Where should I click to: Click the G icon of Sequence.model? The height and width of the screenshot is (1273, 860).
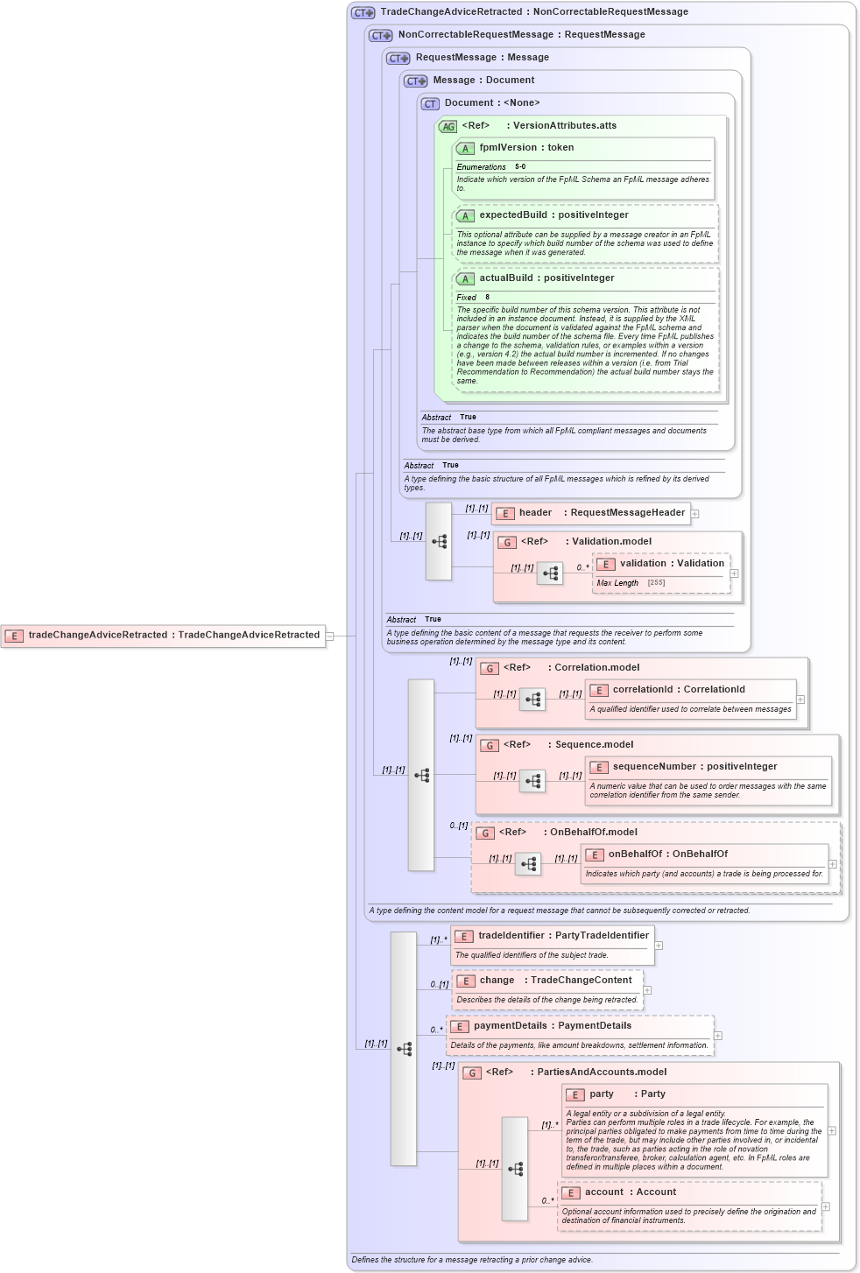coord(489,746)
